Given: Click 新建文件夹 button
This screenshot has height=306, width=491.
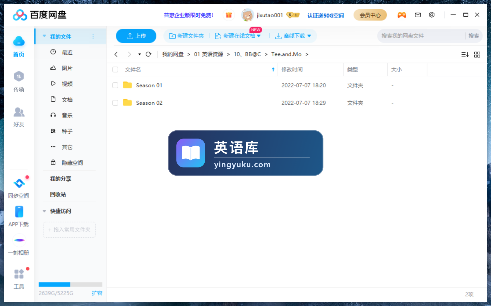Looking at the screenshot, I should point(187,36).
